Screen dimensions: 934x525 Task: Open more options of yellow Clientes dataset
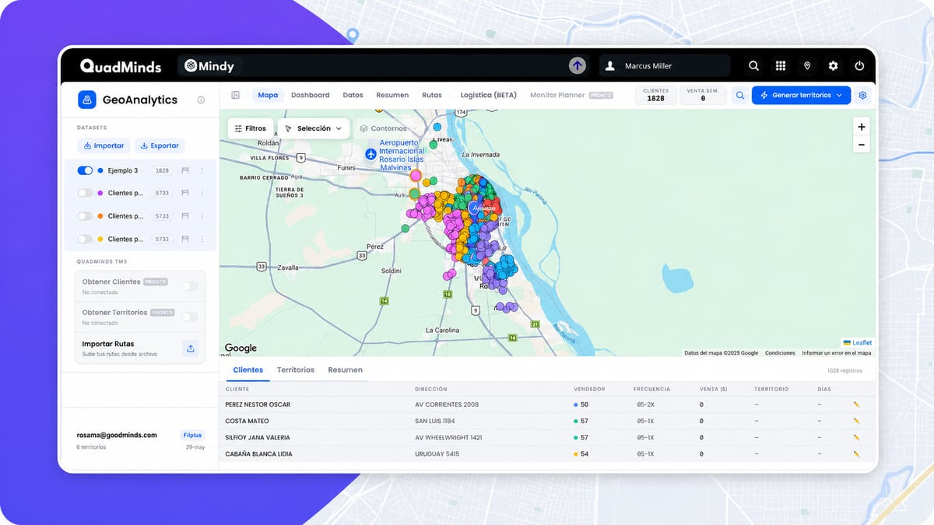[x=202, y=239]
